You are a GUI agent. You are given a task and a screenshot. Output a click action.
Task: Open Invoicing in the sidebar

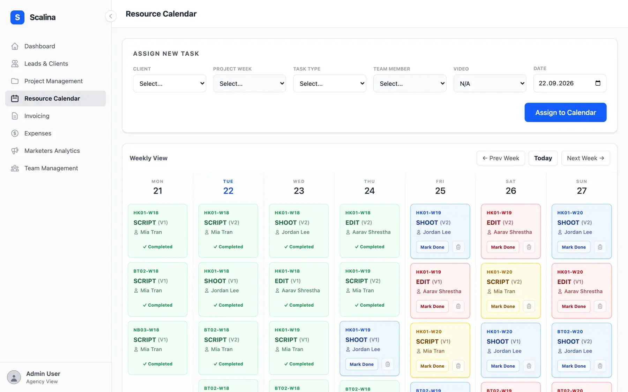pyautogui.click(x=55, y=116)
